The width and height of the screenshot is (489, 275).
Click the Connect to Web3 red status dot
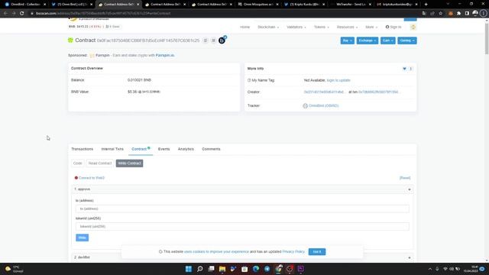point(76,178)
